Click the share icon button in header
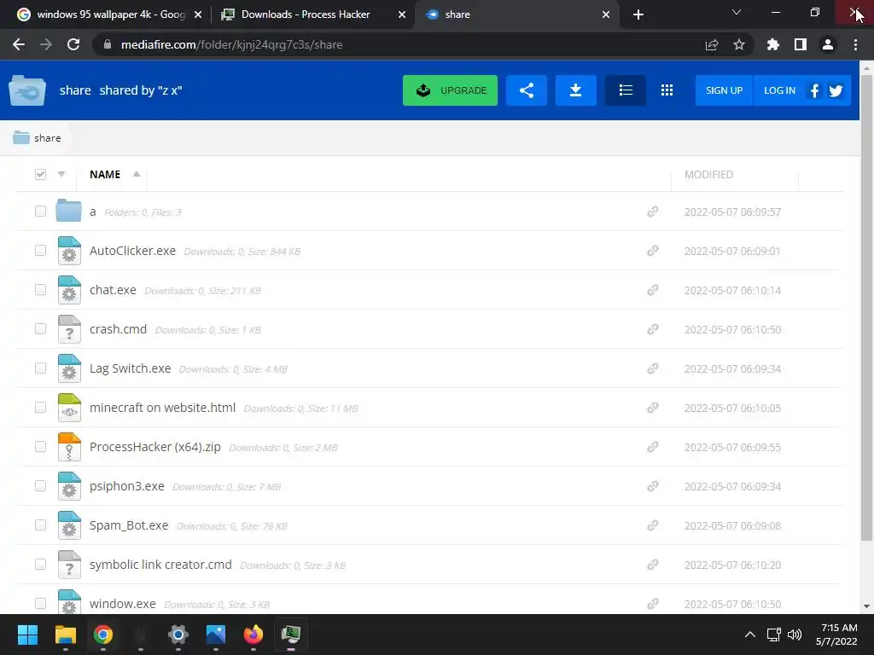The image size is (874, 655). point(526,90)
